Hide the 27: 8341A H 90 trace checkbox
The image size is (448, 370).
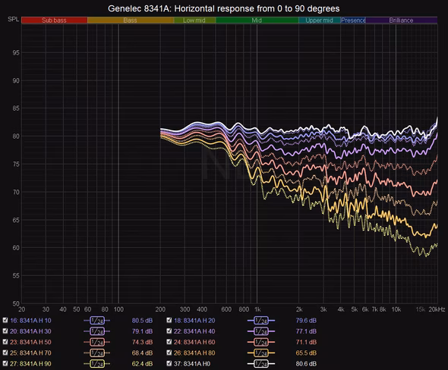point(5,363)
